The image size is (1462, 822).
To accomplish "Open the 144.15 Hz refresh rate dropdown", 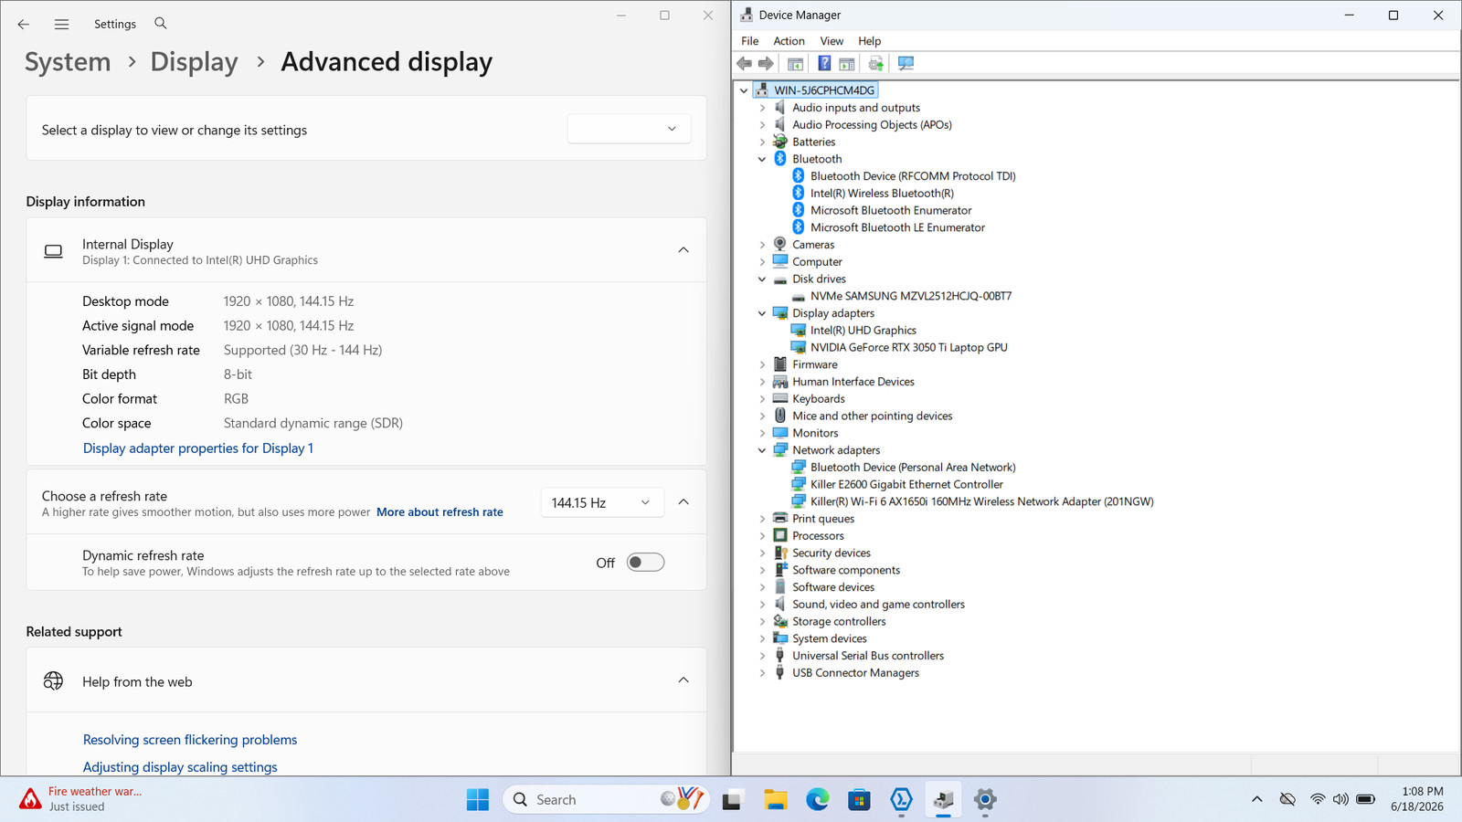I will coord(601,502).
